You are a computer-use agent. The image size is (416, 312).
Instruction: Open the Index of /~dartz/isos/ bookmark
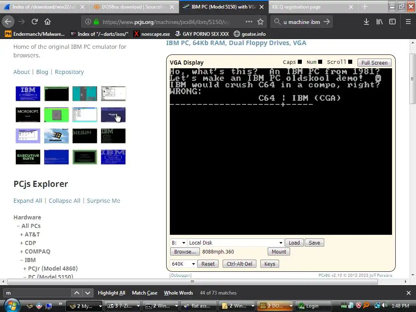click(x=99, y=34)
